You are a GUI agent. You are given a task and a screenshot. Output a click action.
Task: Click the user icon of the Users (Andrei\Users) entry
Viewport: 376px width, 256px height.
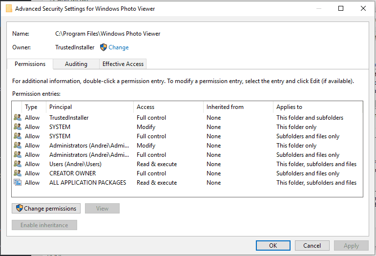click(18, 164)
